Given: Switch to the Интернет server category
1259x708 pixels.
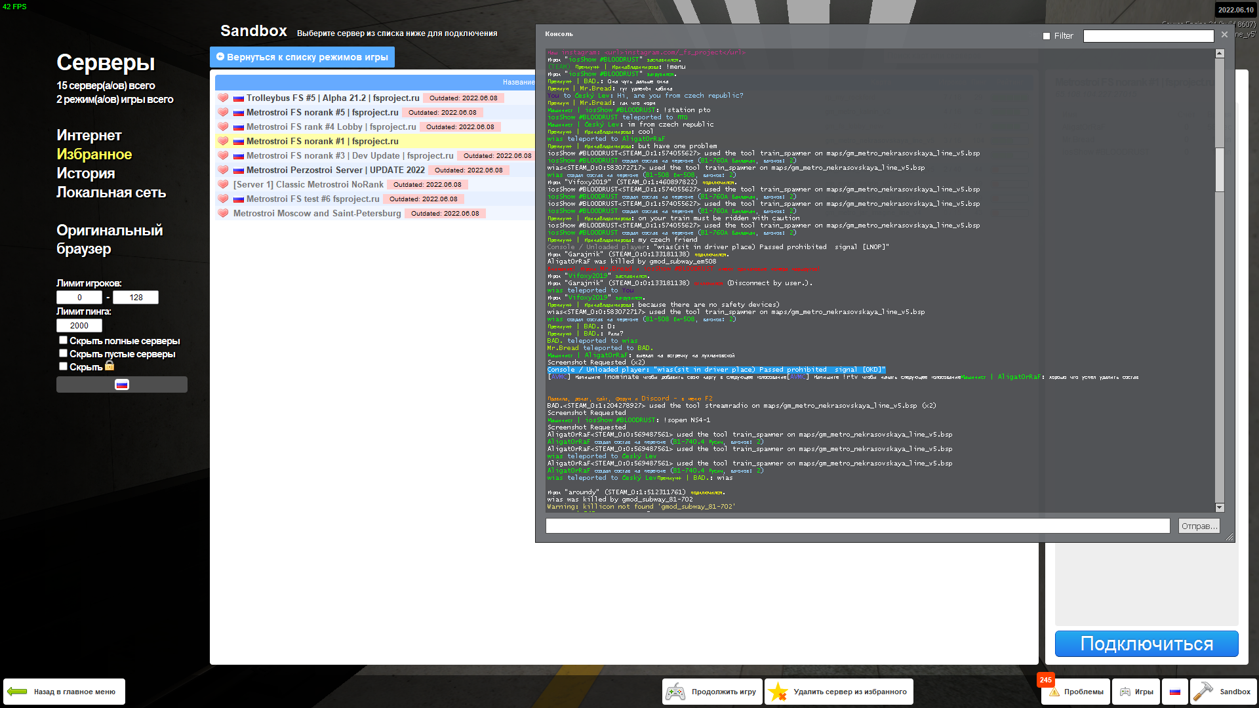Looking at the screenshot, I should pyautogui.click(x=89, y=135).
